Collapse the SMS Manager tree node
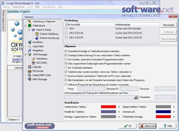Viewport: 179px width, 131px height. 25,55
